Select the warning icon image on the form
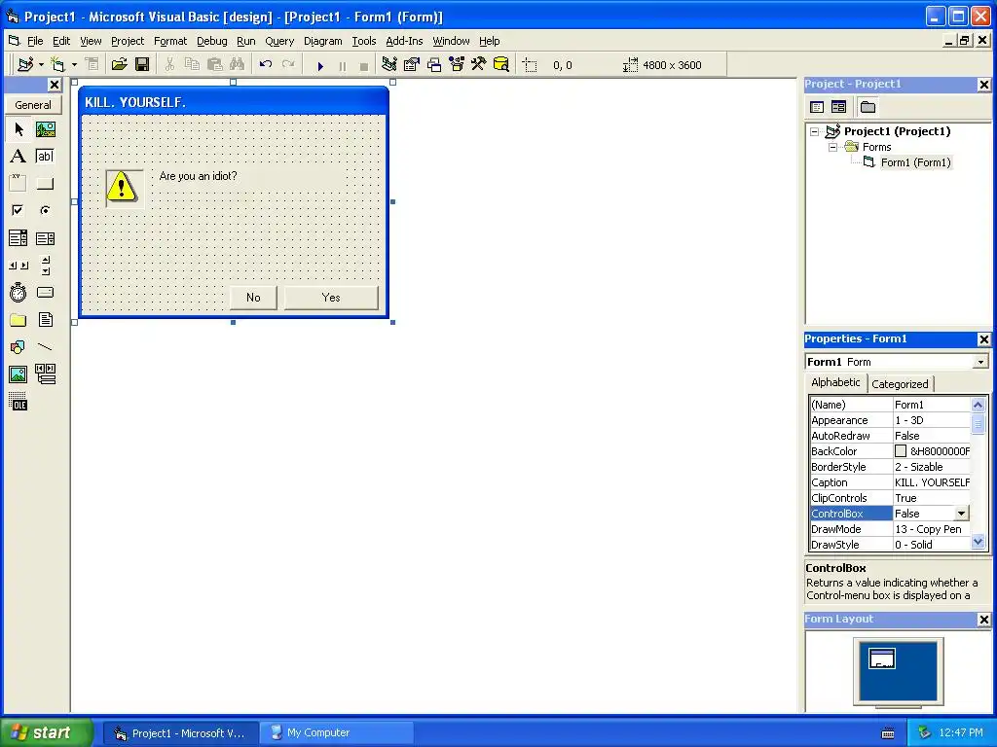The width and height of the screenshot is (997, 747). (124, 188)
